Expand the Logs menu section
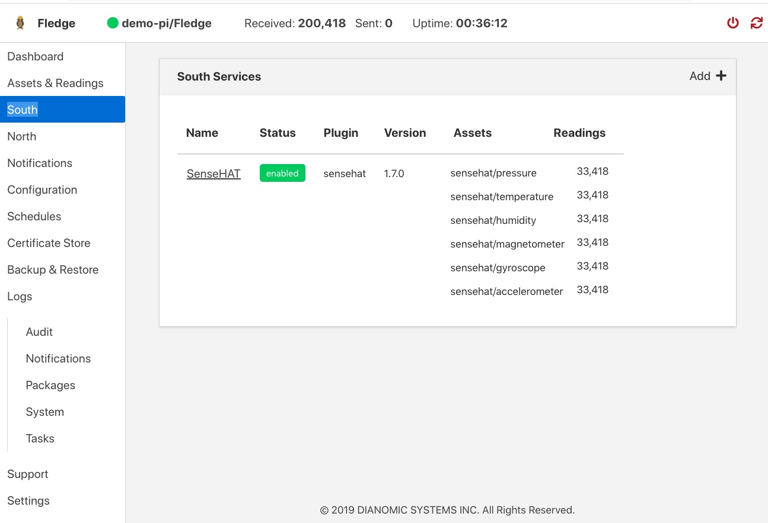Screen dimensions: 768x523 20,296
